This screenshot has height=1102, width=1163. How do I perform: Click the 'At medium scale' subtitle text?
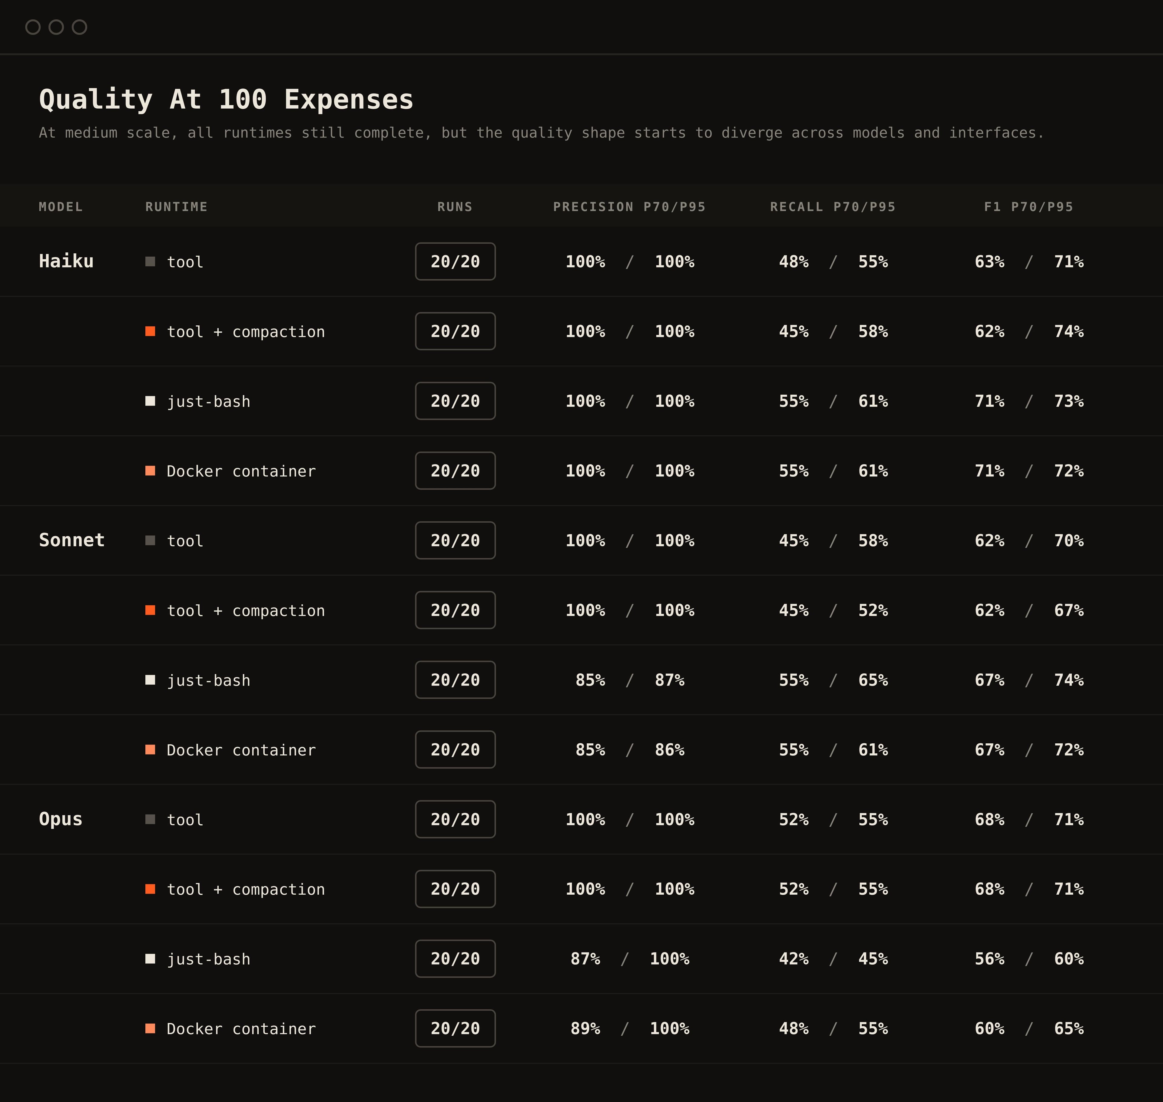tap(541, 133)
